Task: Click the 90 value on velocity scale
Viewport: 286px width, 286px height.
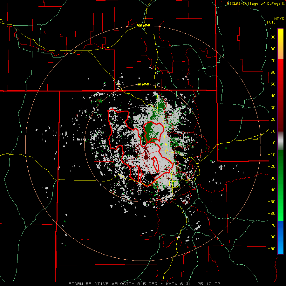Action: (x=273, y=37)
